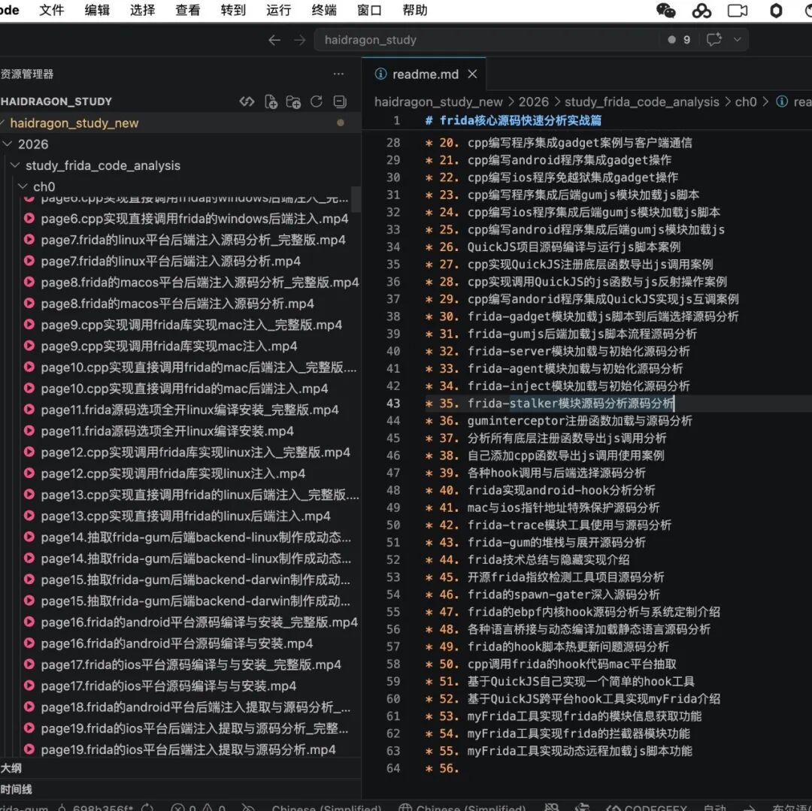The width and height of the screenshot is (812, 811).
Task: Click the camera recorder menu bar icon
Action: point(738,11)
